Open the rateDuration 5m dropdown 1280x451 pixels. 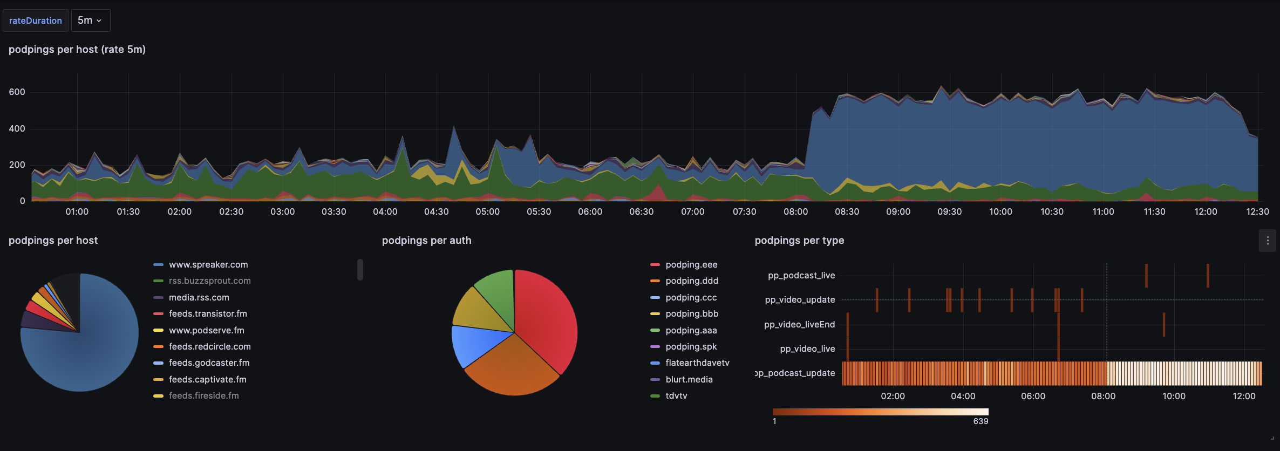[90, 20]
